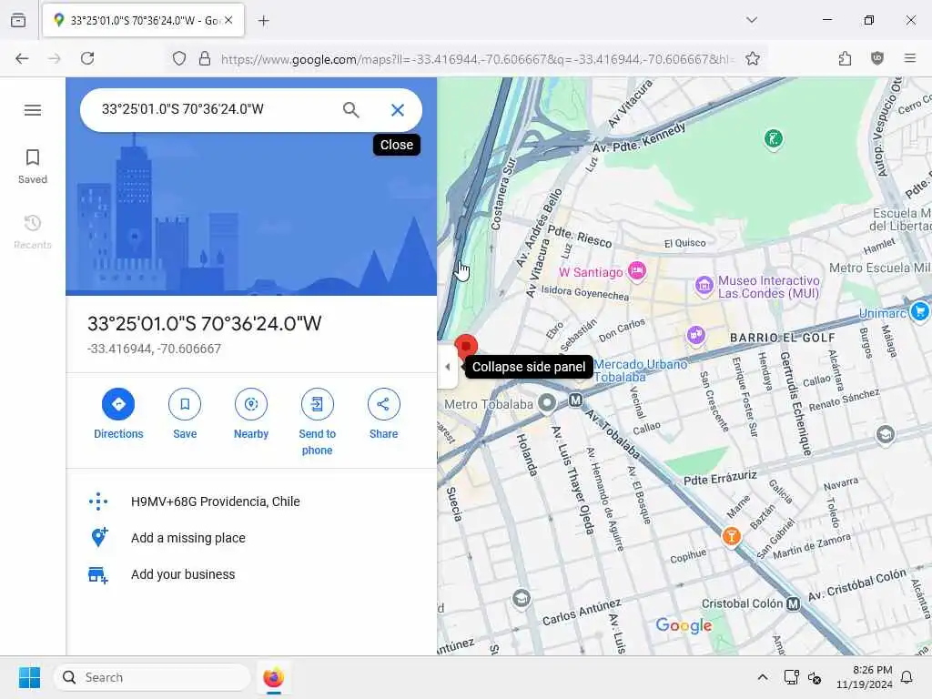Click the Unimarc shopping cart marker
Screen dimensions: 932x699
[x=919, y=310]
